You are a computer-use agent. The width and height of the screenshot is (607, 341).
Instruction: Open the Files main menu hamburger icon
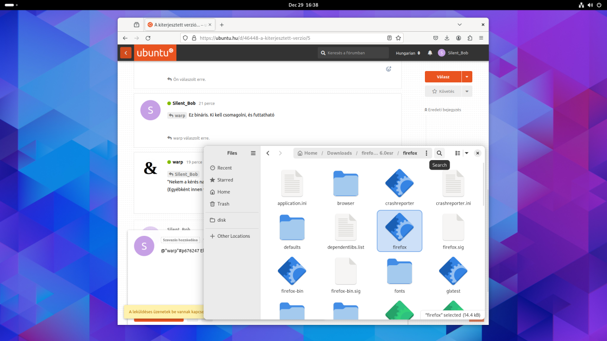[x=253, y=153]
